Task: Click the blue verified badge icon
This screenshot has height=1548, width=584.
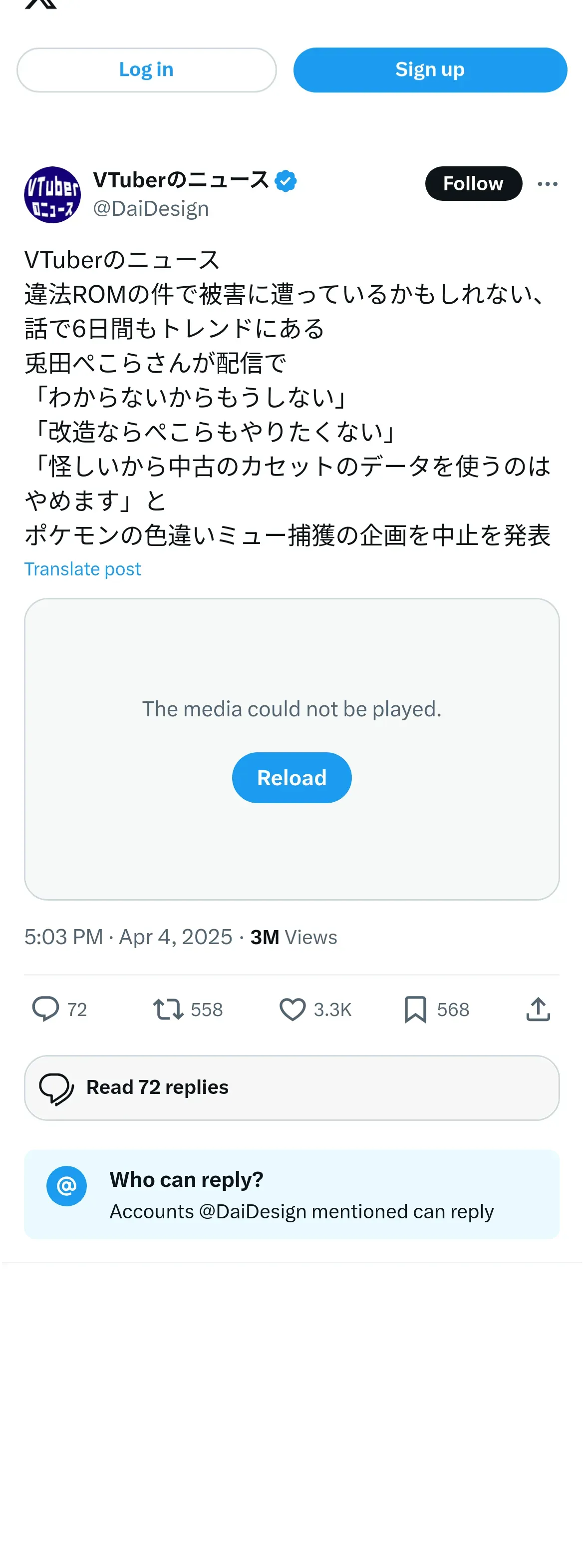Action: click(286, 181)
